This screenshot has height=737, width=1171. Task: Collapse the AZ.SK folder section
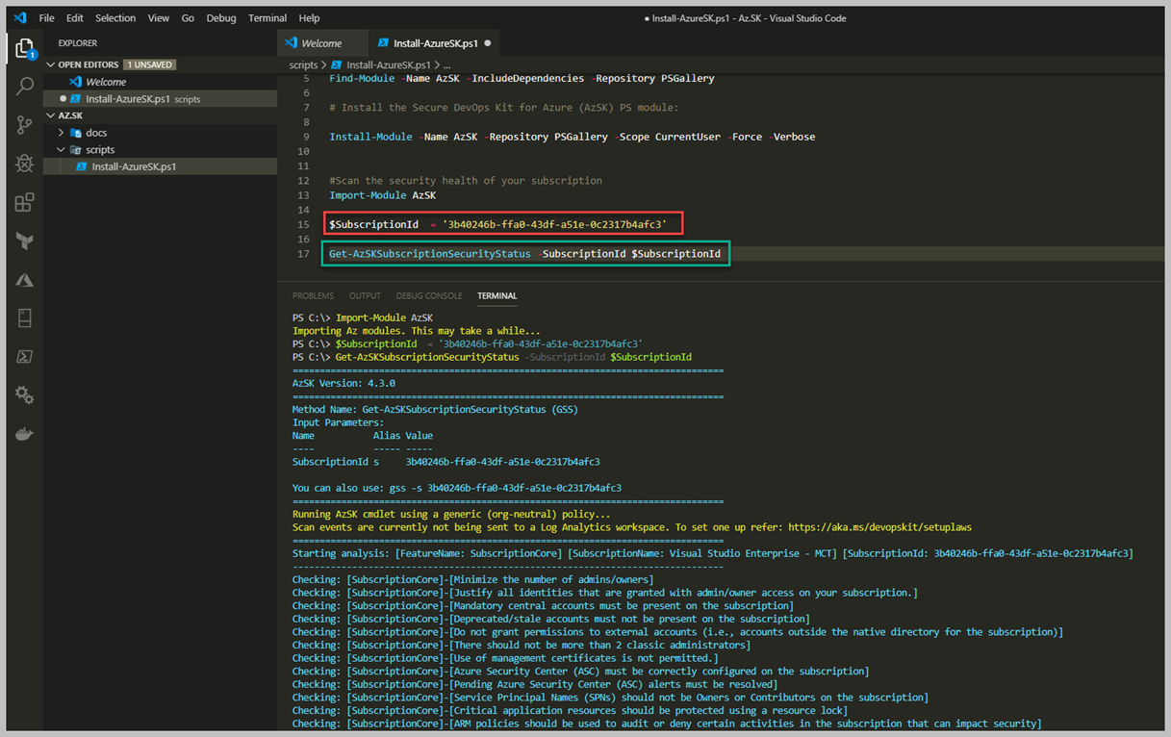[51, 115]
